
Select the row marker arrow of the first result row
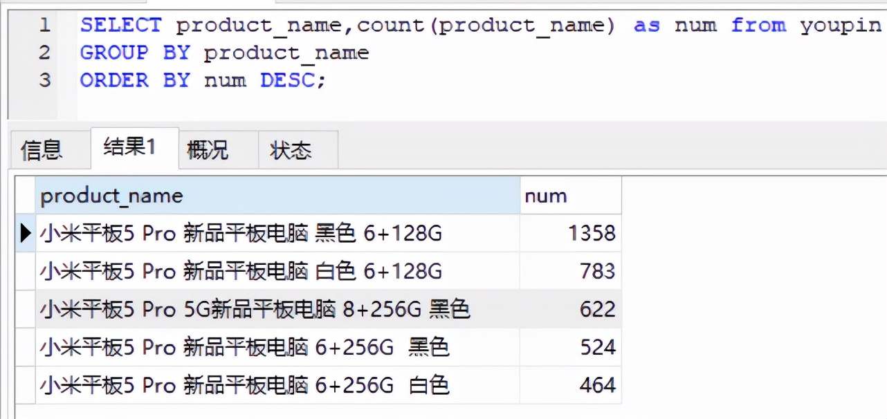tap(26, 233)
